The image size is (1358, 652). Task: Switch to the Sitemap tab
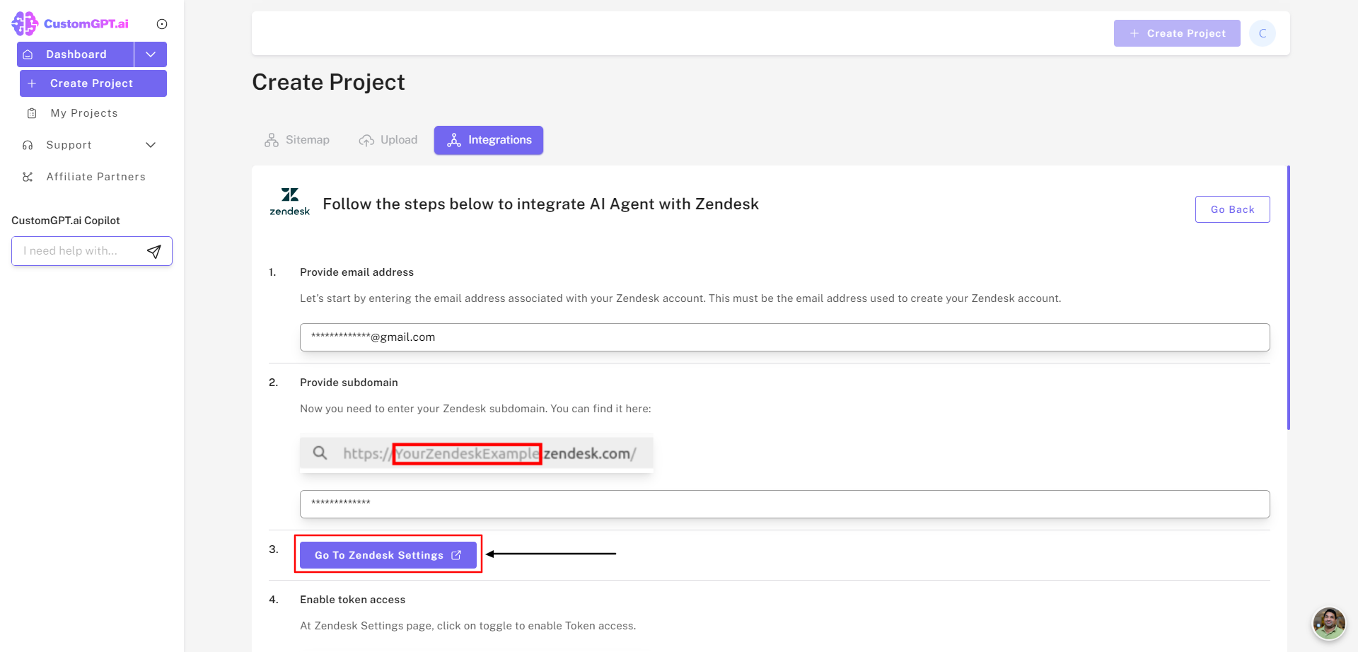(x=297, y=140)
